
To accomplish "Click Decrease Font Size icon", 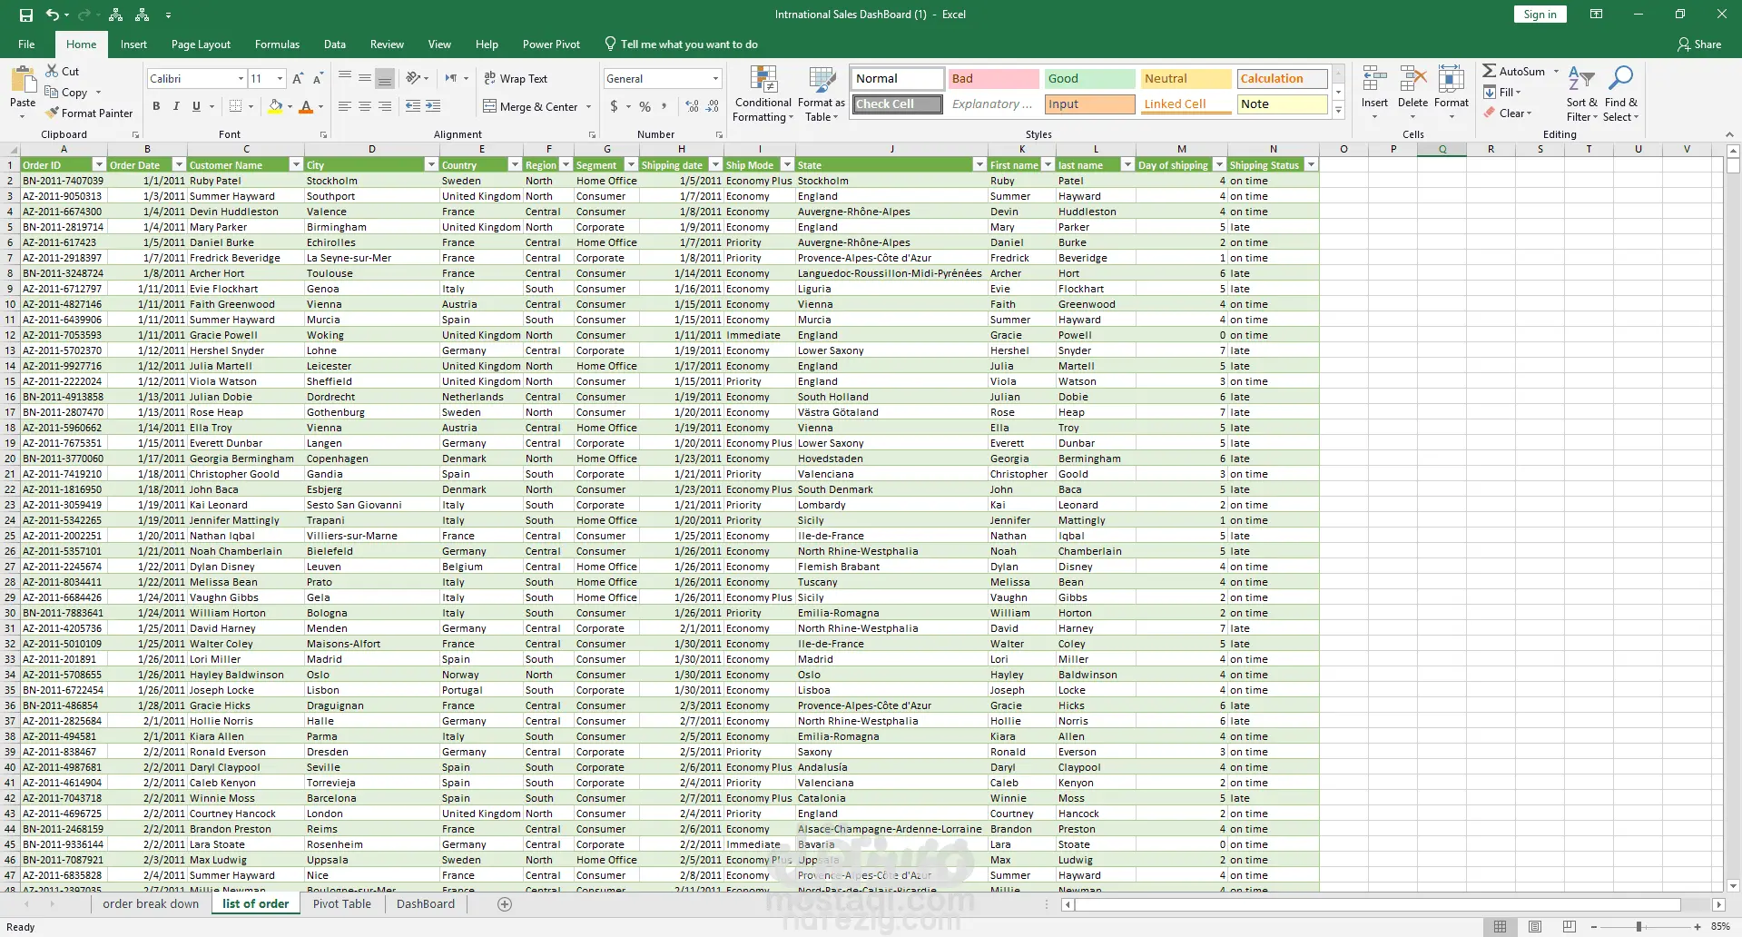I will 318,79.
